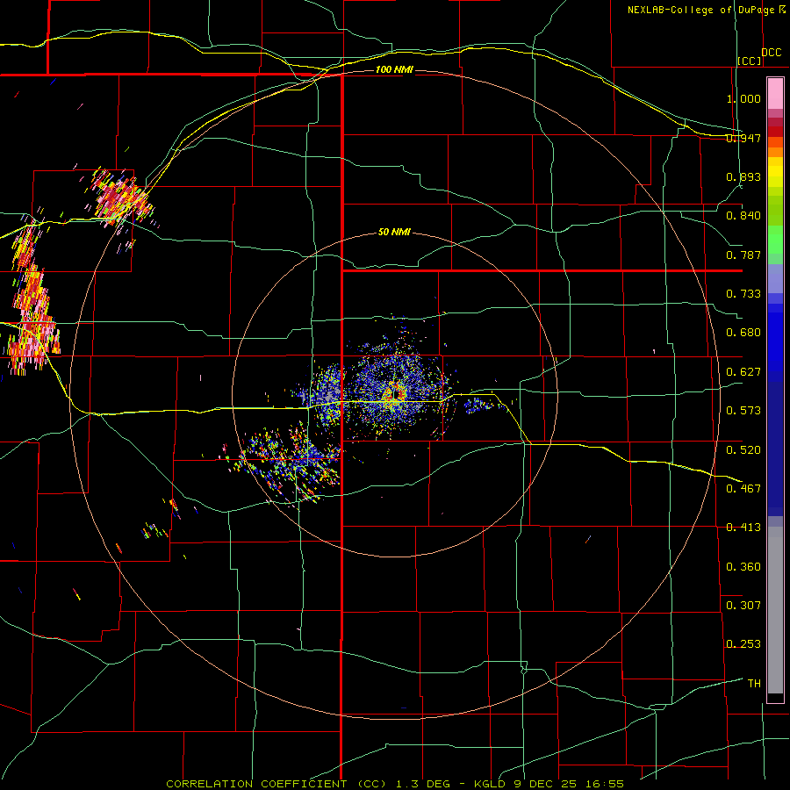This screenshot has width=790, height=790.
Task: Click the 0.307 legend value
Action: coord(743,606)
